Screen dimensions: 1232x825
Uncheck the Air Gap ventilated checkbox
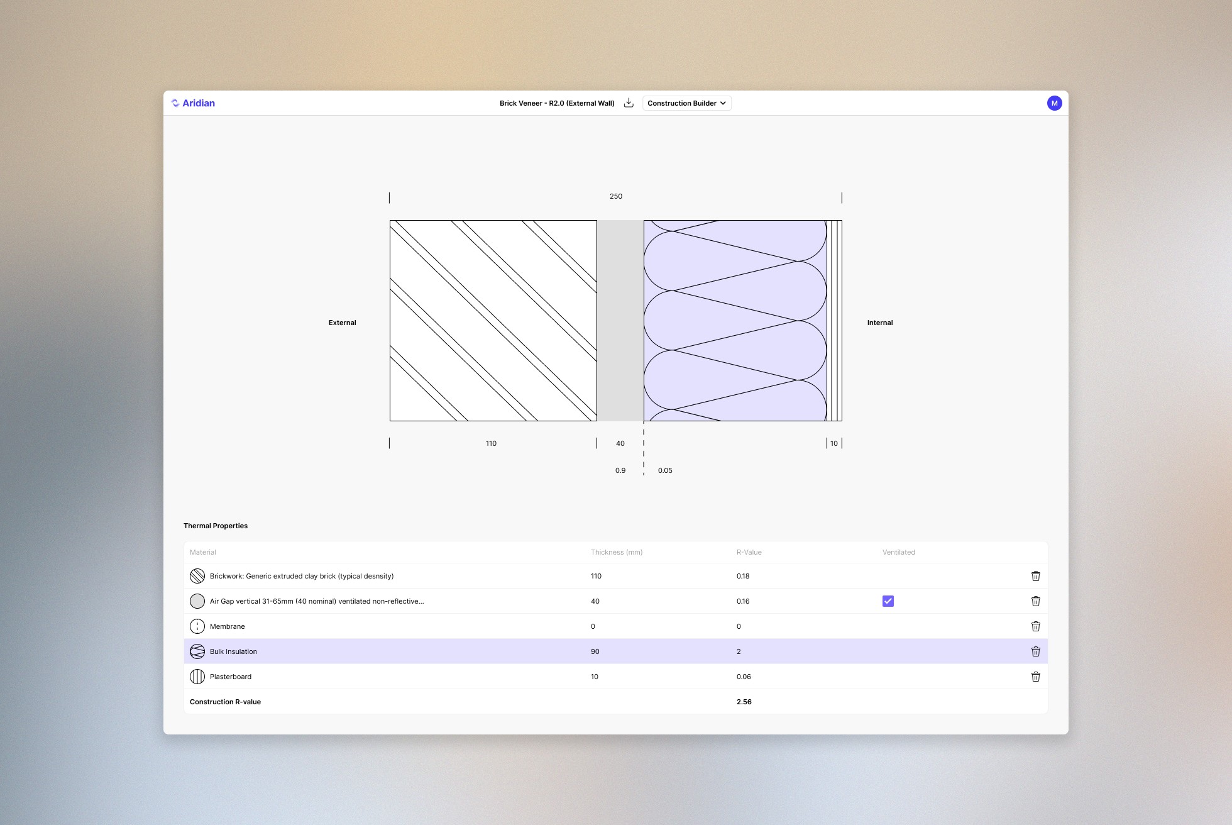click(x=888, y=601)
